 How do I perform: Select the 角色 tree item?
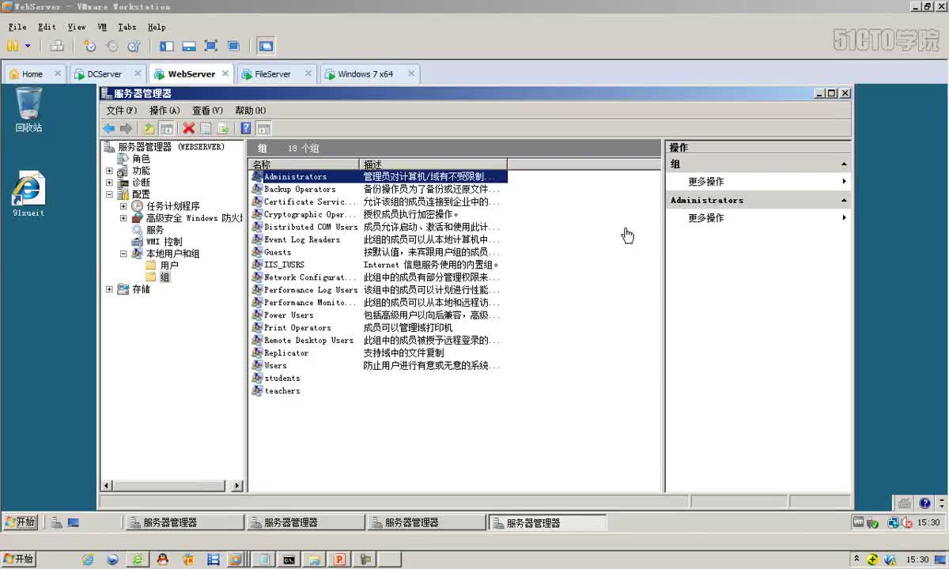pos(141,159)
